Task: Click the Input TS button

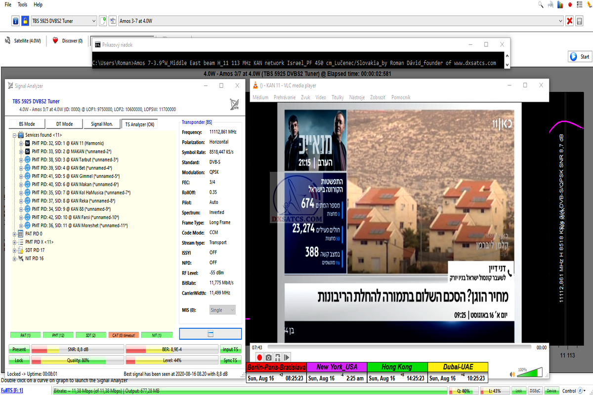Action: [230, 349]
